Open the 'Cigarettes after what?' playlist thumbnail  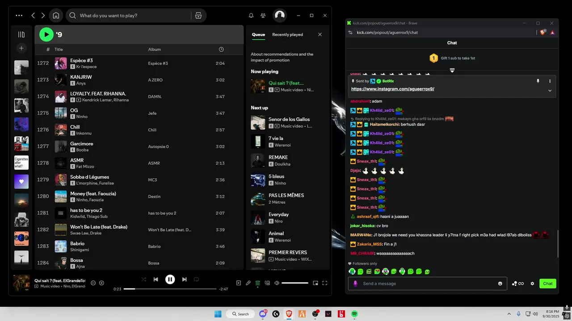(x=21, y=162)
